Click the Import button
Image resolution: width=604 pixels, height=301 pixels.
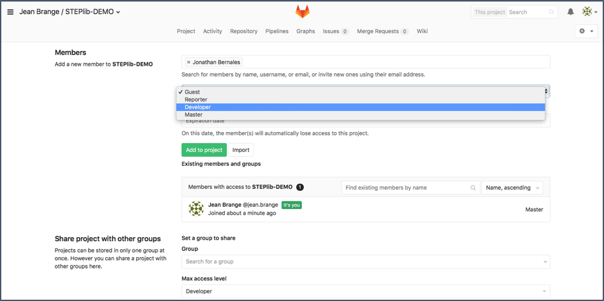point(241,150)
